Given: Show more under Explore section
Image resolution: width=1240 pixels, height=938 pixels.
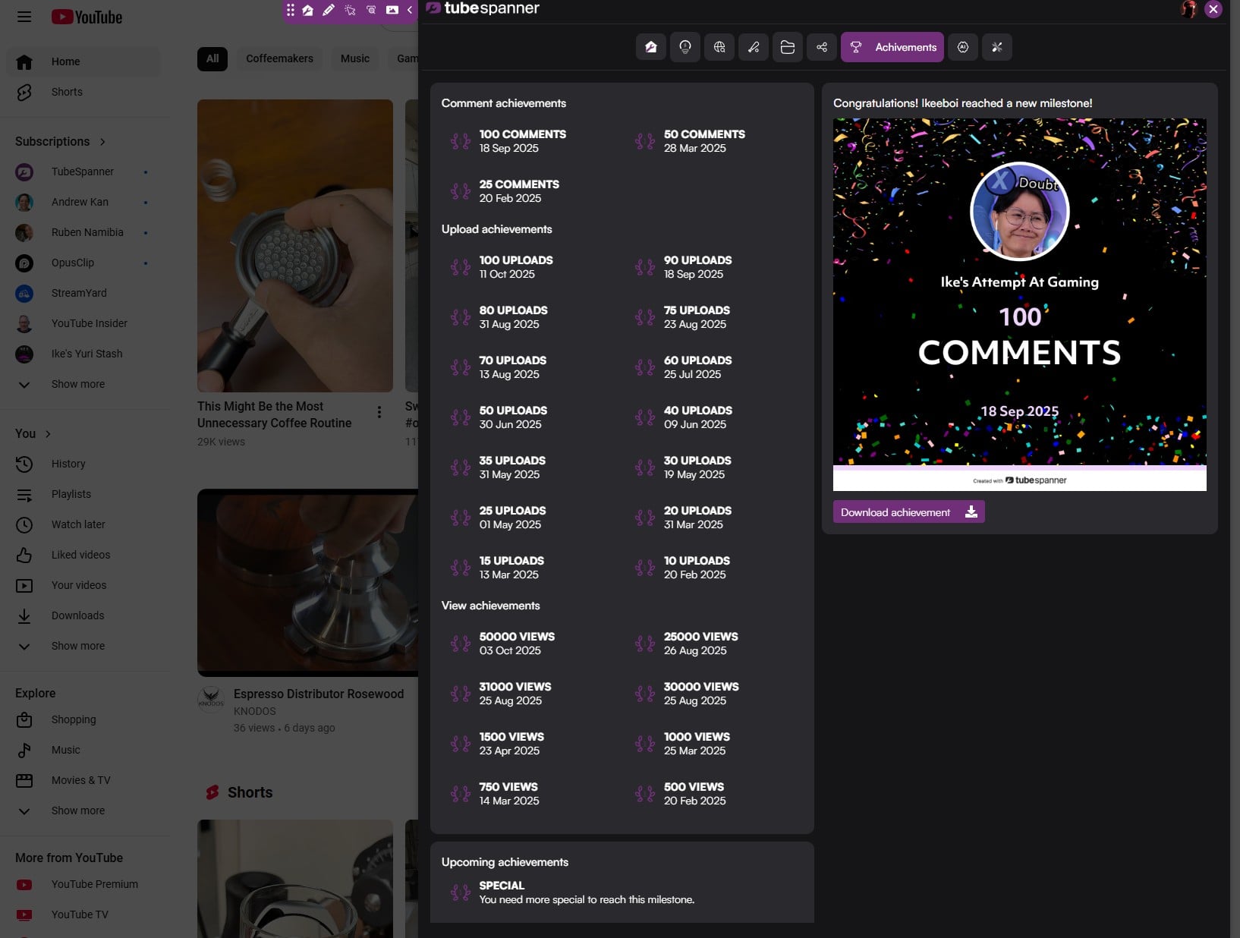Looking at the screenshot, I should tap(83, 811).
